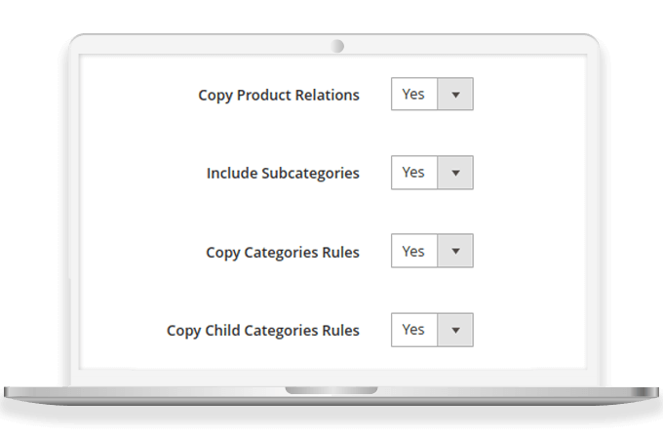Screen dimensions: 663x439
Task: Click the laptop's top screen bezel
Action: click(x=195, y=45)
